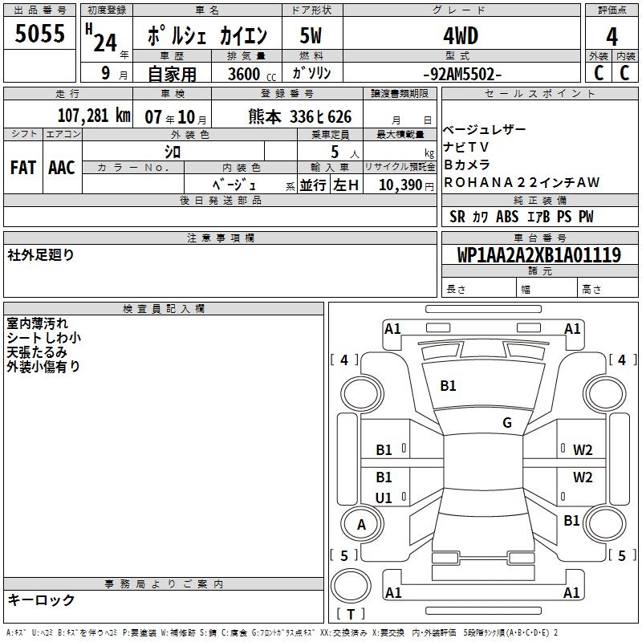Select ROHANA 22インチAW line
The height and width of the screenshot is (642, 642).
click(x=522, y=182)
